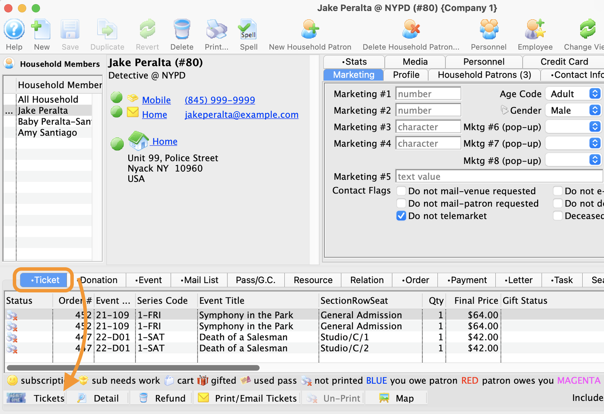Switch to the Donation tab
Image resolution: width=604 pixels, height=414 pixels.
[x=99, y=280]
